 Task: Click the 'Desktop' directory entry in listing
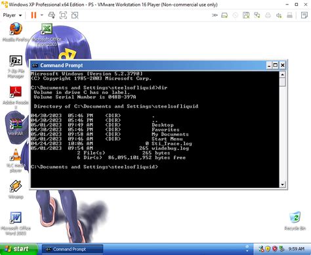[x=163, y=125]
